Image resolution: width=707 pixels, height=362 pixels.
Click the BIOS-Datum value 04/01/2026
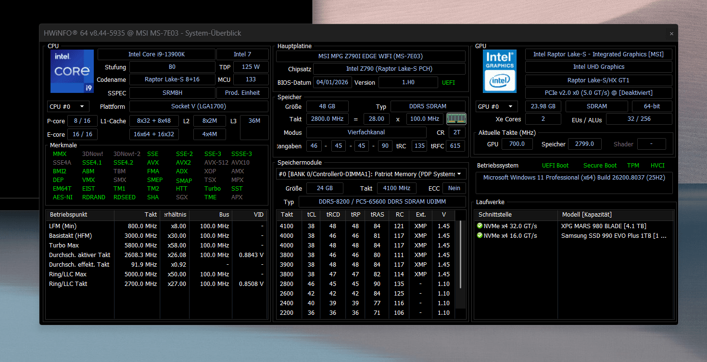pos(332,82)
